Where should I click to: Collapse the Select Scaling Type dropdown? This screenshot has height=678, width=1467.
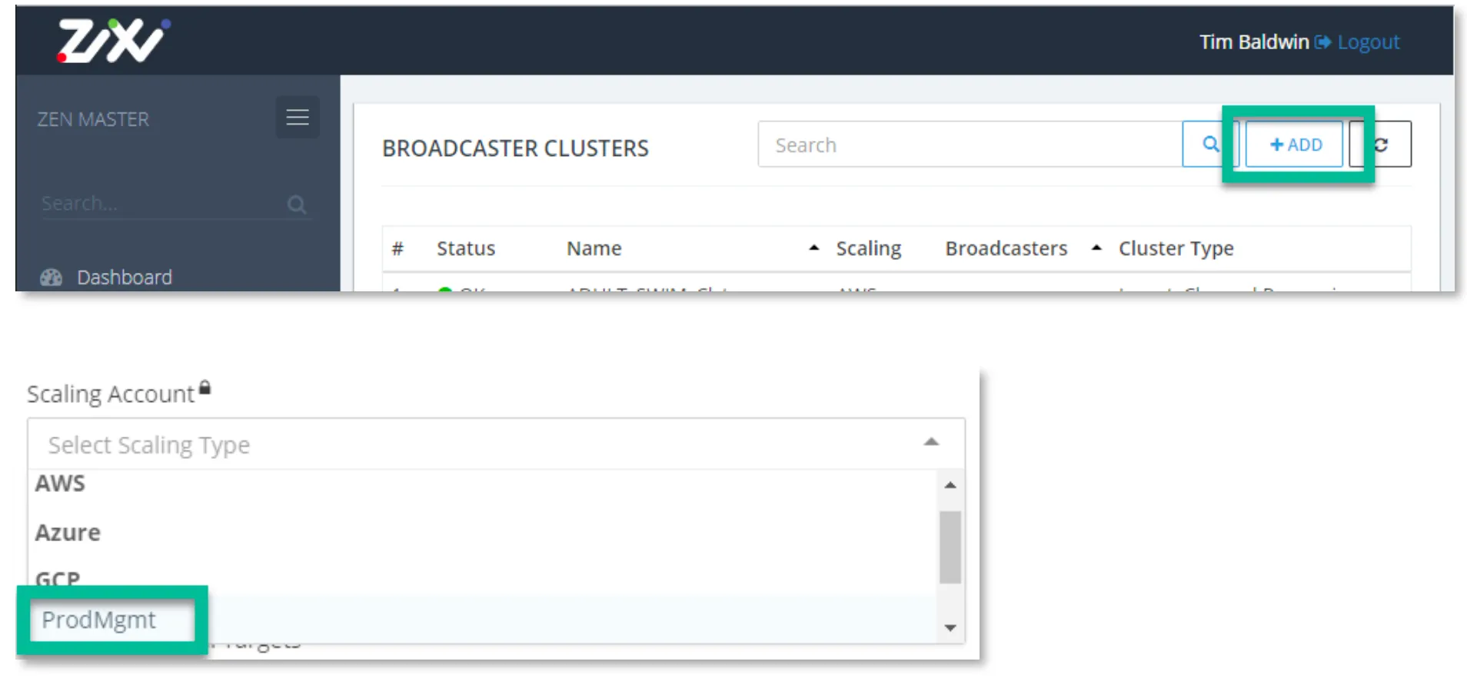[x=931, y=442]
